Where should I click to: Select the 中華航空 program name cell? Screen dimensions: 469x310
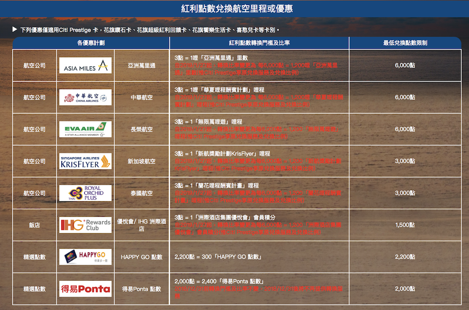[142, 97]
